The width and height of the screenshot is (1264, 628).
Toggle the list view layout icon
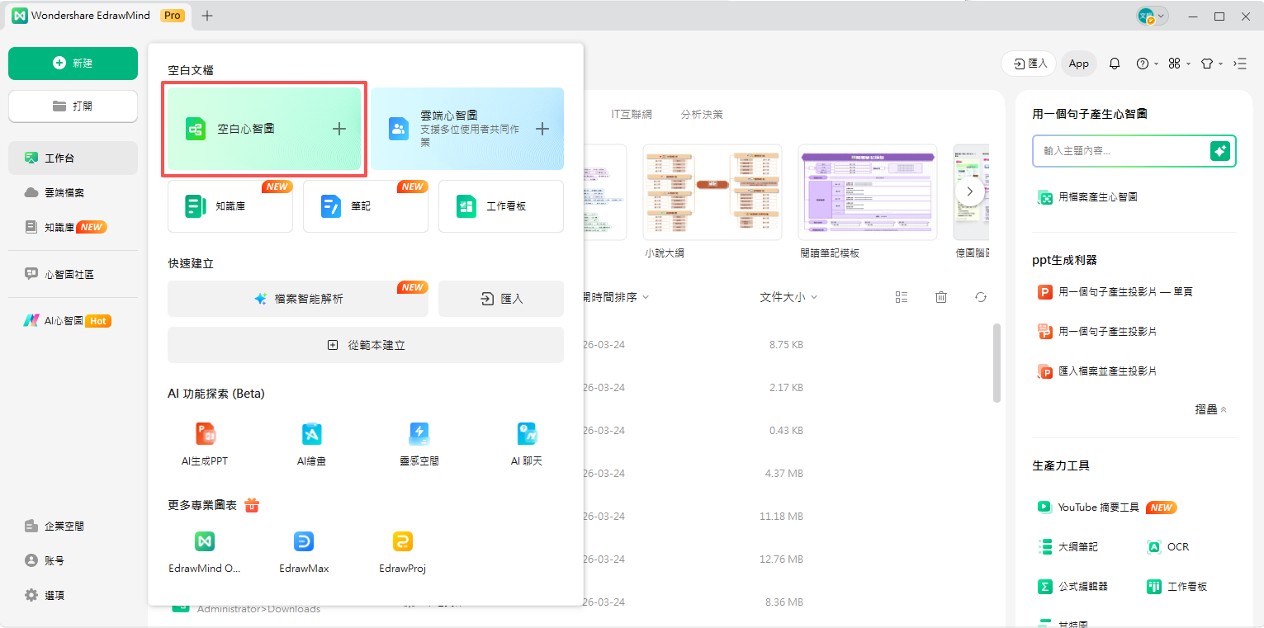tap(902, 296)
